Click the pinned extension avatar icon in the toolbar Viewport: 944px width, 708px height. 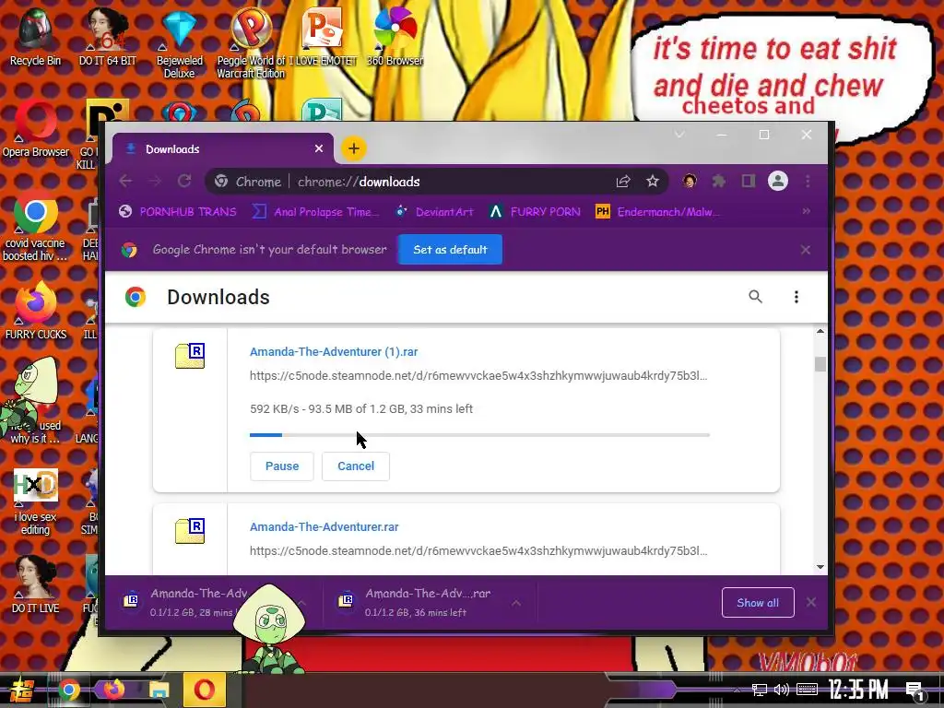click(x=690, y=182)
